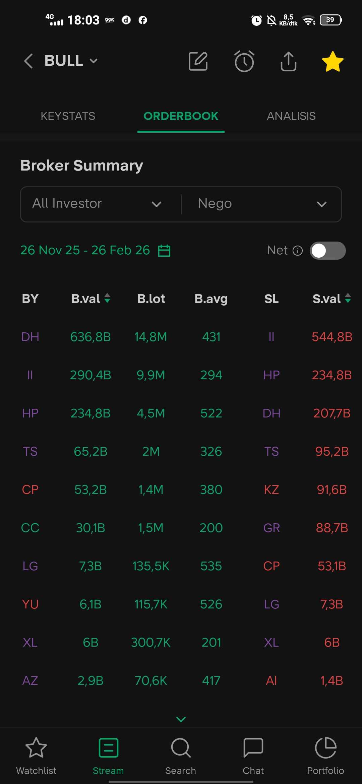Tap buyer broker DH in first row
Screen dimensions: 362x784
tap(30, 337)
